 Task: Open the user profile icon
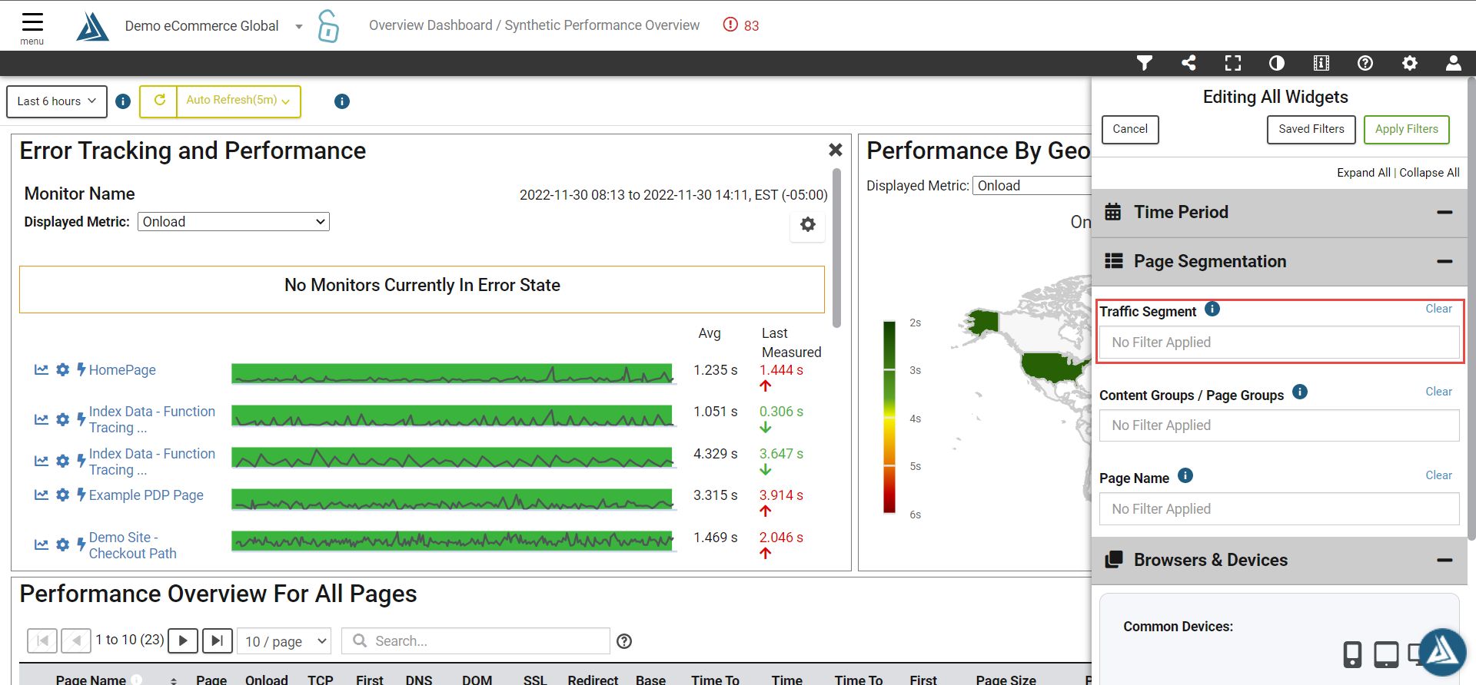(x=1454, y=63)
